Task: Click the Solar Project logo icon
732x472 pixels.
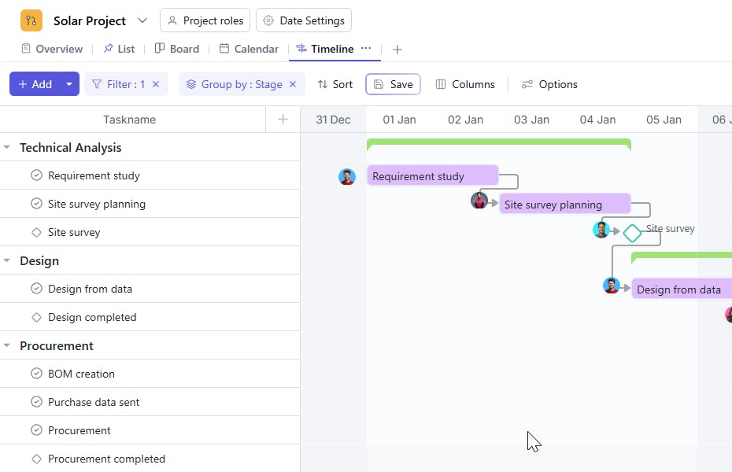Action: point(31,20)
